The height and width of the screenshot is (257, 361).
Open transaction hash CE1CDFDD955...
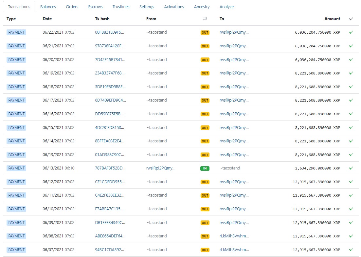pos(110,182)
